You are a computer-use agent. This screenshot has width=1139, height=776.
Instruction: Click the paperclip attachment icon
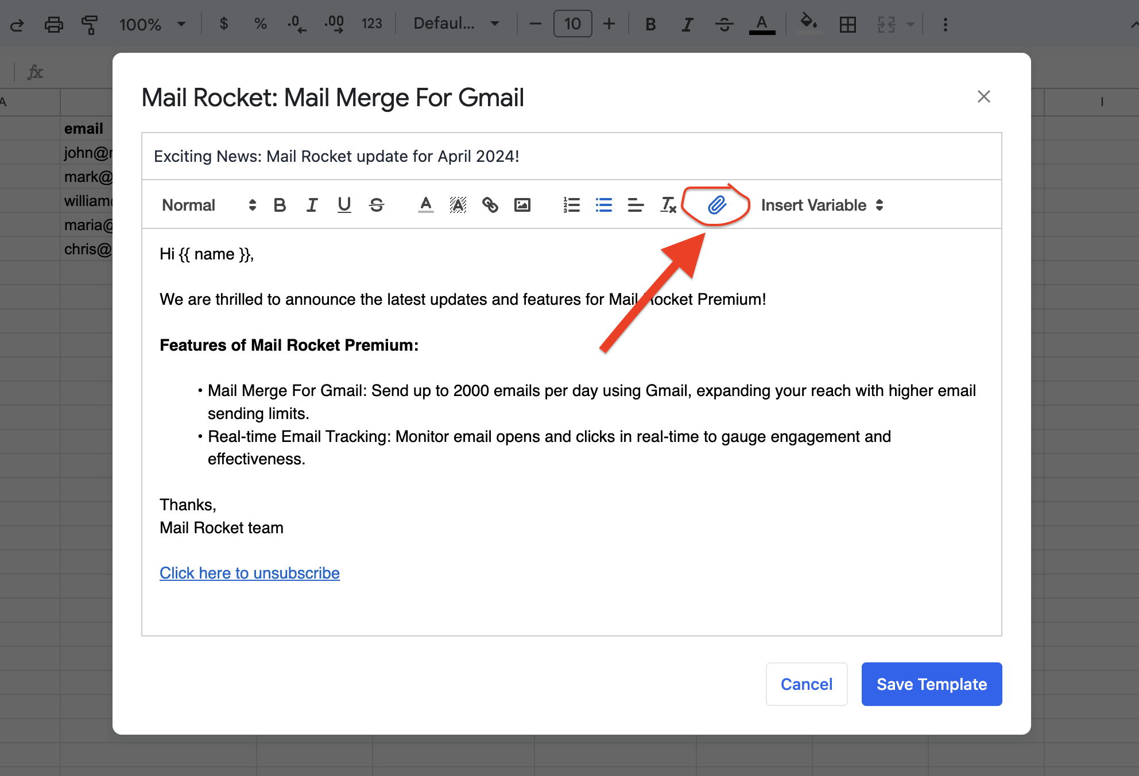pyautogui.click(x=716, y=205)
